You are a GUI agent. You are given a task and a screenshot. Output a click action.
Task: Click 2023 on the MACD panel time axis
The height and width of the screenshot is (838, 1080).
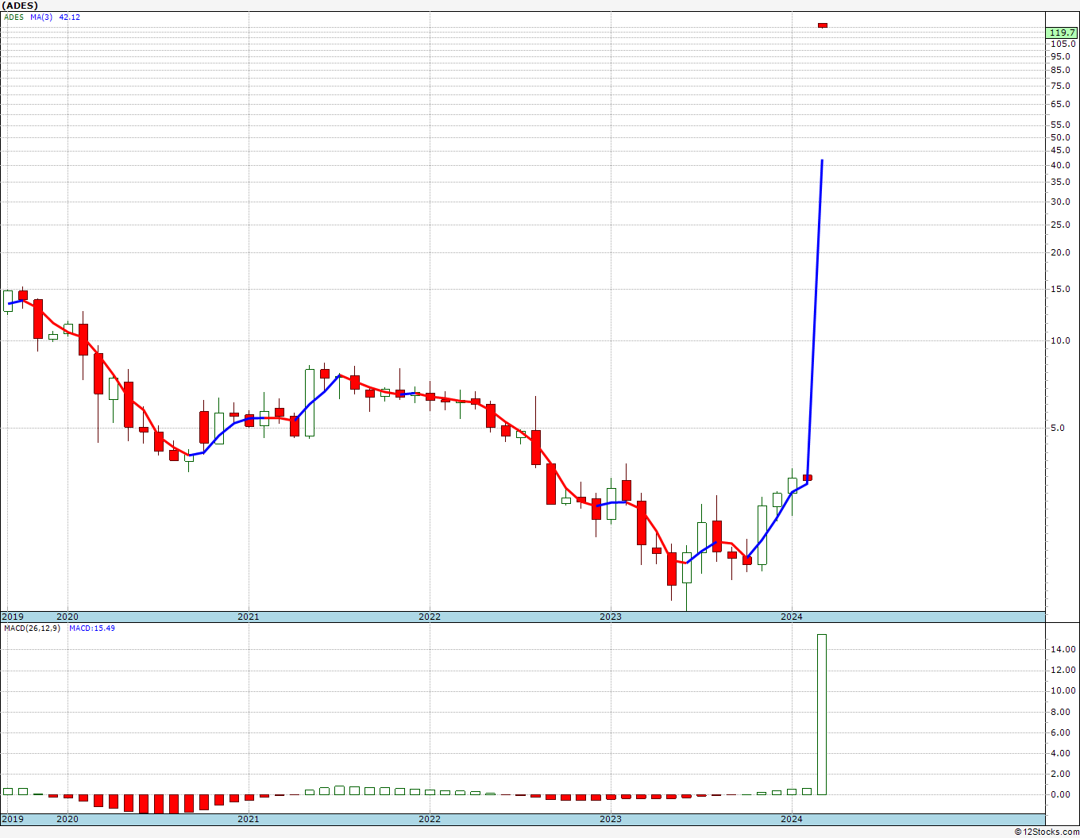point(611,819)
